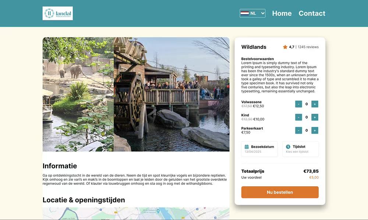Decrease Parkeerkaart quantity with minus

[x=298, y=130]
